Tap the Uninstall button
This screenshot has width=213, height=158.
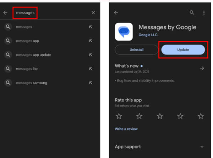137,50
